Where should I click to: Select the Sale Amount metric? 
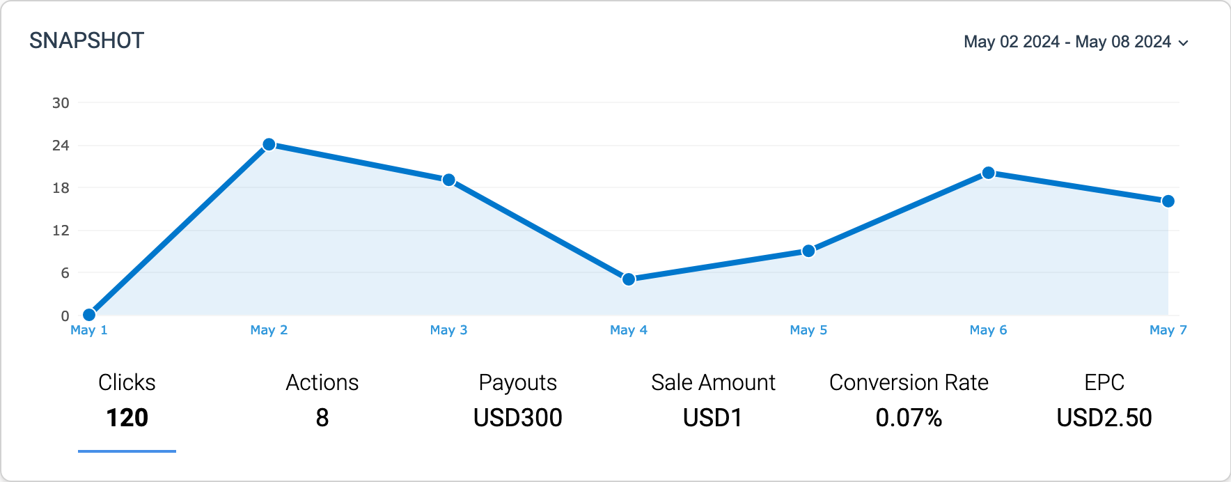click(713, 382)
